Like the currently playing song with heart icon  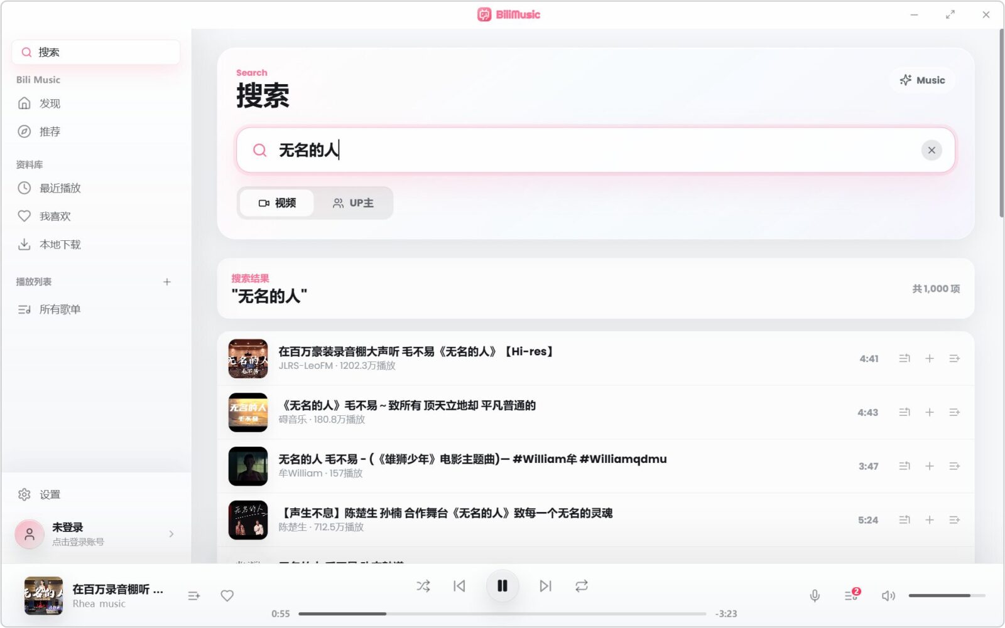pyautogui.click(x=227, y=596)
